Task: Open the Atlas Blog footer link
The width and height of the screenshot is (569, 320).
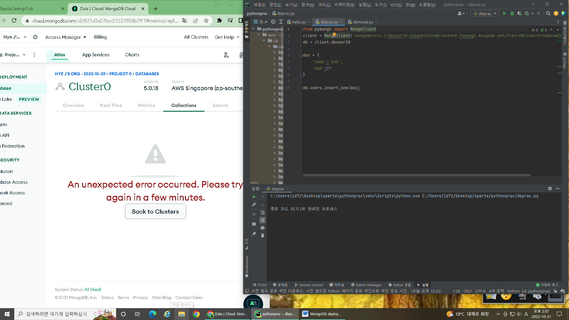Action: 162,297
